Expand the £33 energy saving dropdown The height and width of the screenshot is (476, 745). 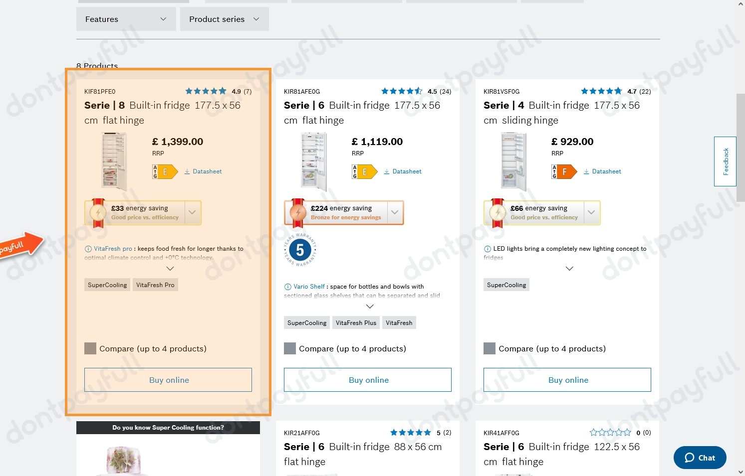tap(193, 213)
